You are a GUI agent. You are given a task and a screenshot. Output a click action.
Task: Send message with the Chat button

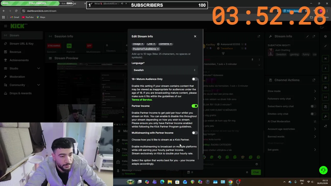click(x=256, y=172)
